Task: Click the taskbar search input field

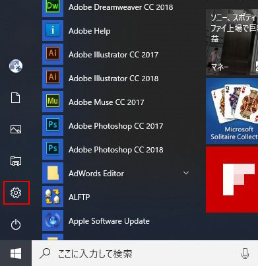Action: click(x=145, y=253)
